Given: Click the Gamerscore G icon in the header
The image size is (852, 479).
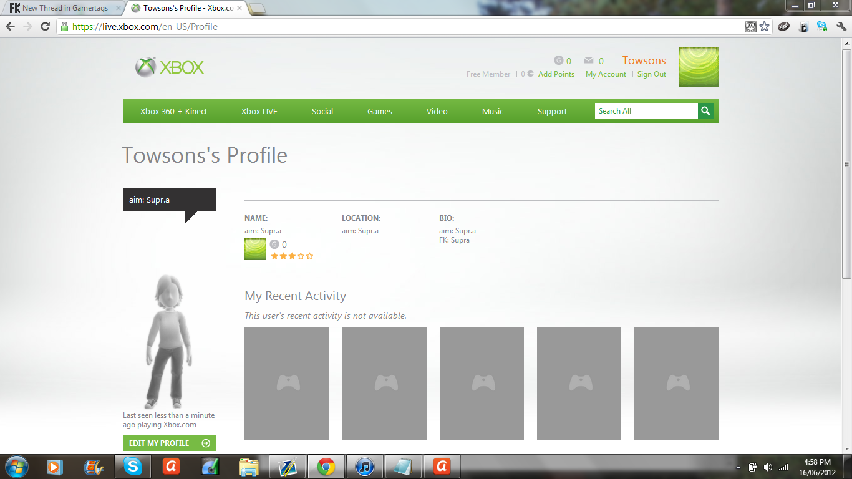Looking at the screenshot, I should 558,60.
